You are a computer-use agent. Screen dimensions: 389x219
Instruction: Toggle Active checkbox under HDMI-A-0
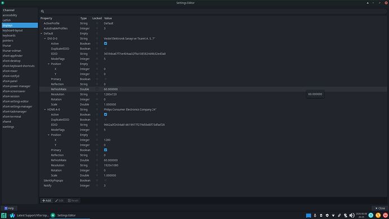pyautogui.click(x=105, y=115)
